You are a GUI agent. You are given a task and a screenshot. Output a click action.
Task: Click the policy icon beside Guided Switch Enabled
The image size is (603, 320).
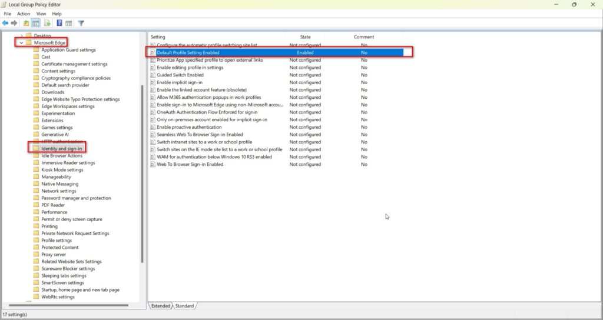(153, 75)
